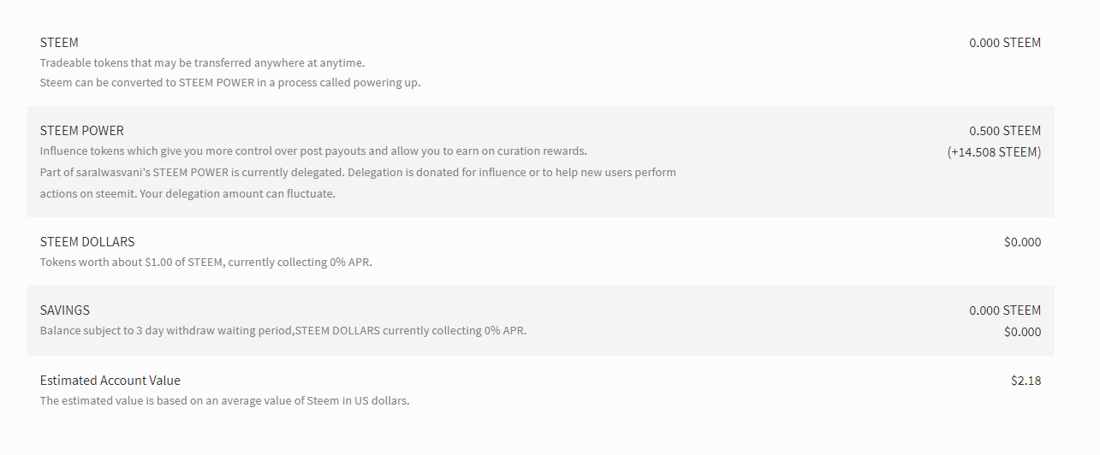1100x455 pixels.
Task: Click the (+14.508 STEEM) delegated amount
Action: click(x=995, y=152)
